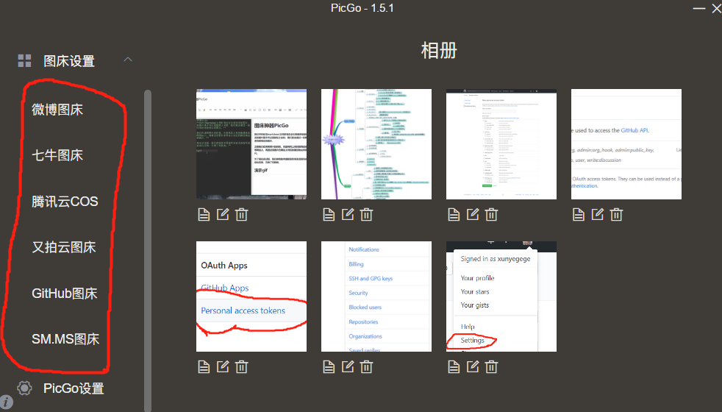Edit URL of the PicGo editor thumbnail
This screenshot has height=412, width=722.
coord(223,214)
